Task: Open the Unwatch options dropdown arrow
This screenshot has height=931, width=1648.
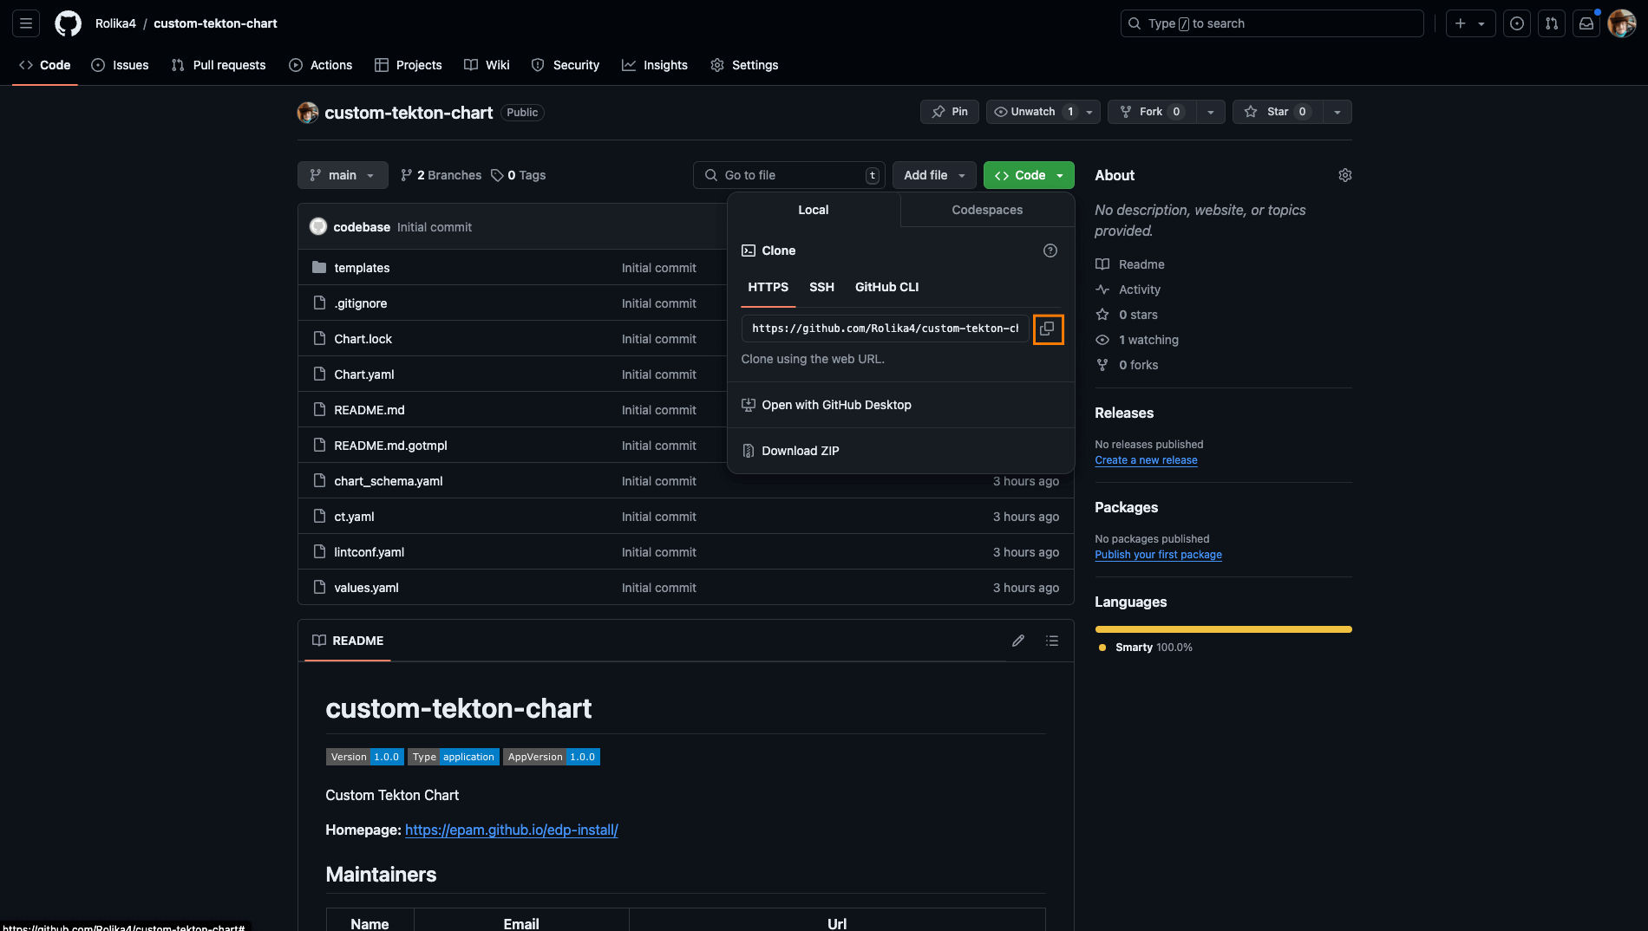Action: point(1089,111)
